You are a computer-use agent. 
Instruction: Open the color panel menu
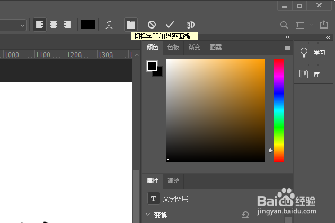click(x=287, y=48)
